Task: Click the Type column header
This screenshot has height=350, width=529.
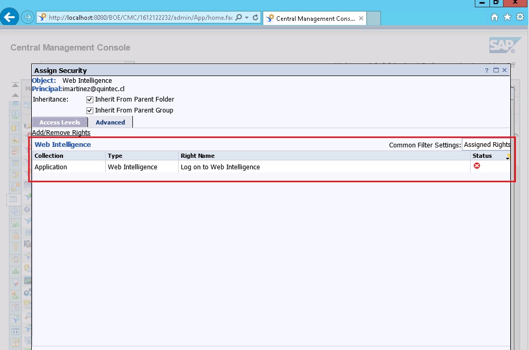Action: point(142,156)
